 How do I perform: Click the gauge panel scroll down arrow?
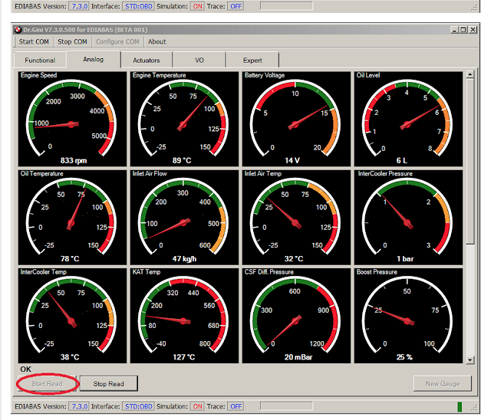tap(470, 360)
